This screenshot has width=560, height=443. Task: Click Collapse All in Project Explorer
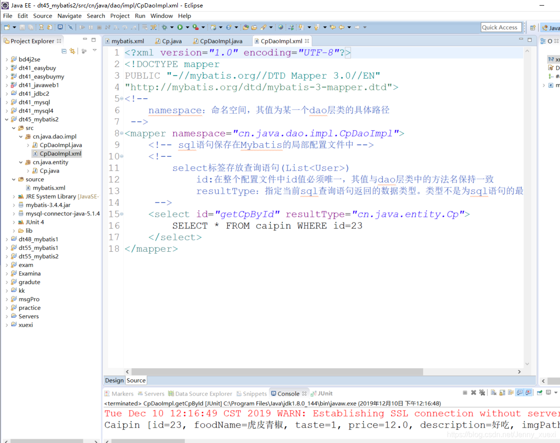tap(64, 51)
